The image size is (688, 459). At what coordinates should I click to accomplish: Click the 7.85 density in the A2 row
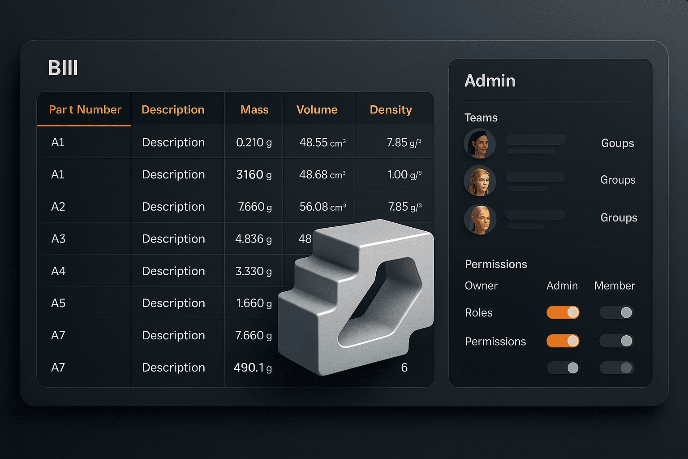[x=405, y=207]
